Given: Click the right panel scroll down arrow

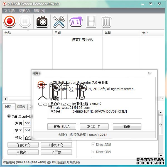Looking at the screenshot, I should click(x=161, y=156).
